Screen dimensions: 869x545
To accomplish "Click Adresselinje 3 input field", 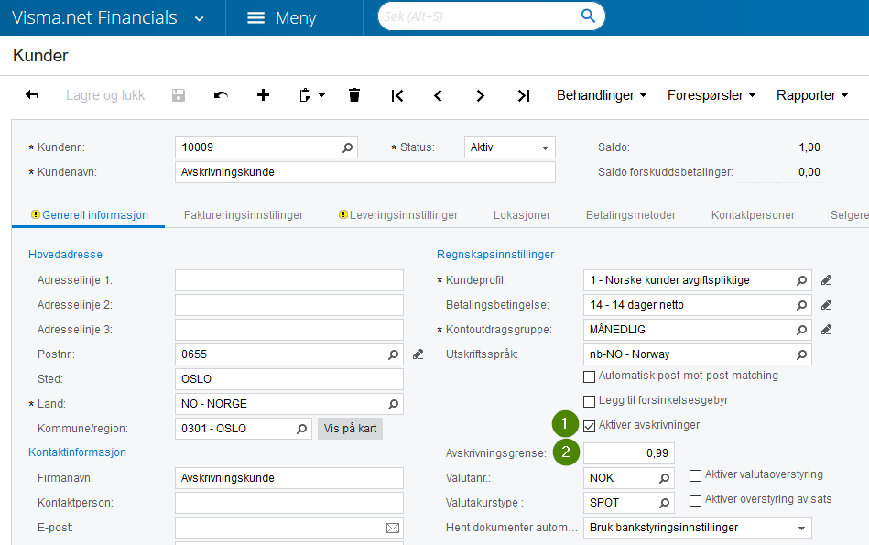I will [289, 330].
